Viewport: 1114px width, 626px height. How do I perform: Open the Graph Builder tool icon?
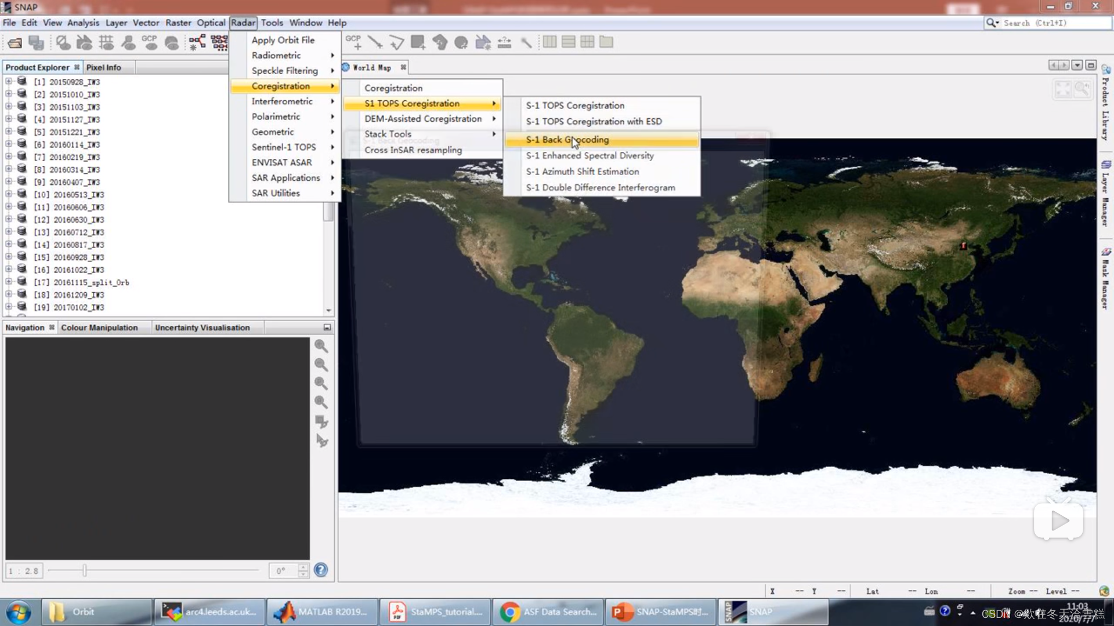pos(197,42)
